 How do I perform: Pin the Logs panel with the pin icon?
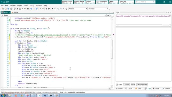click(169, 13)
